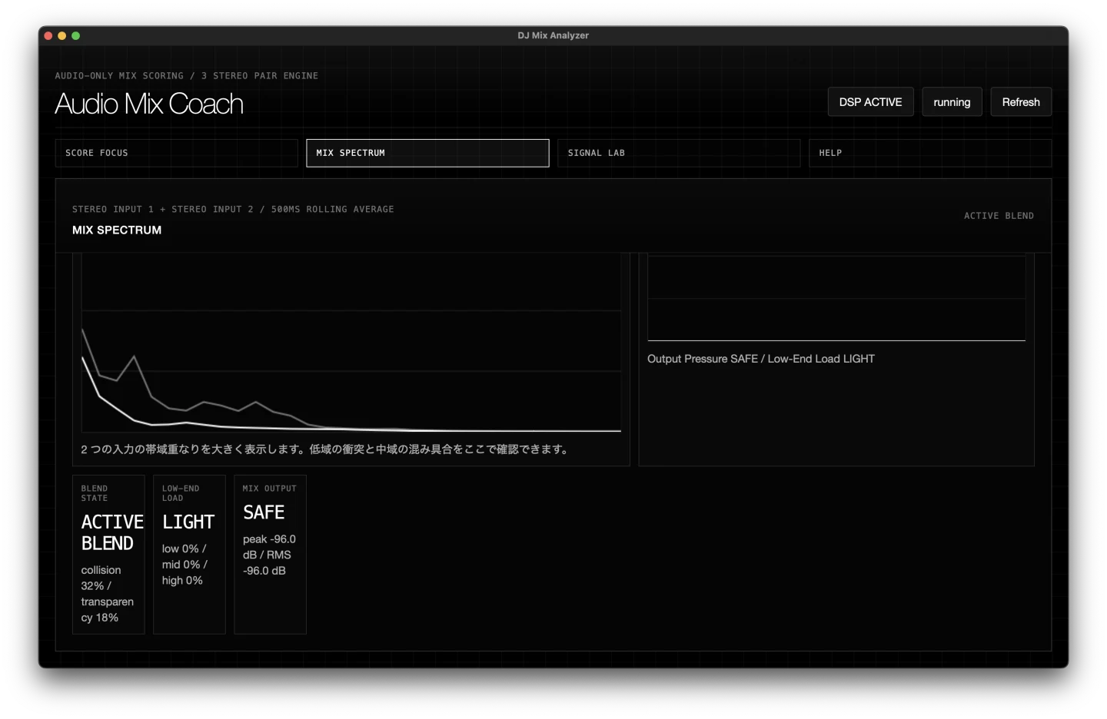Click the MIX SPECTRUM panel heading

pyautogui.click(x=116, y=230)
